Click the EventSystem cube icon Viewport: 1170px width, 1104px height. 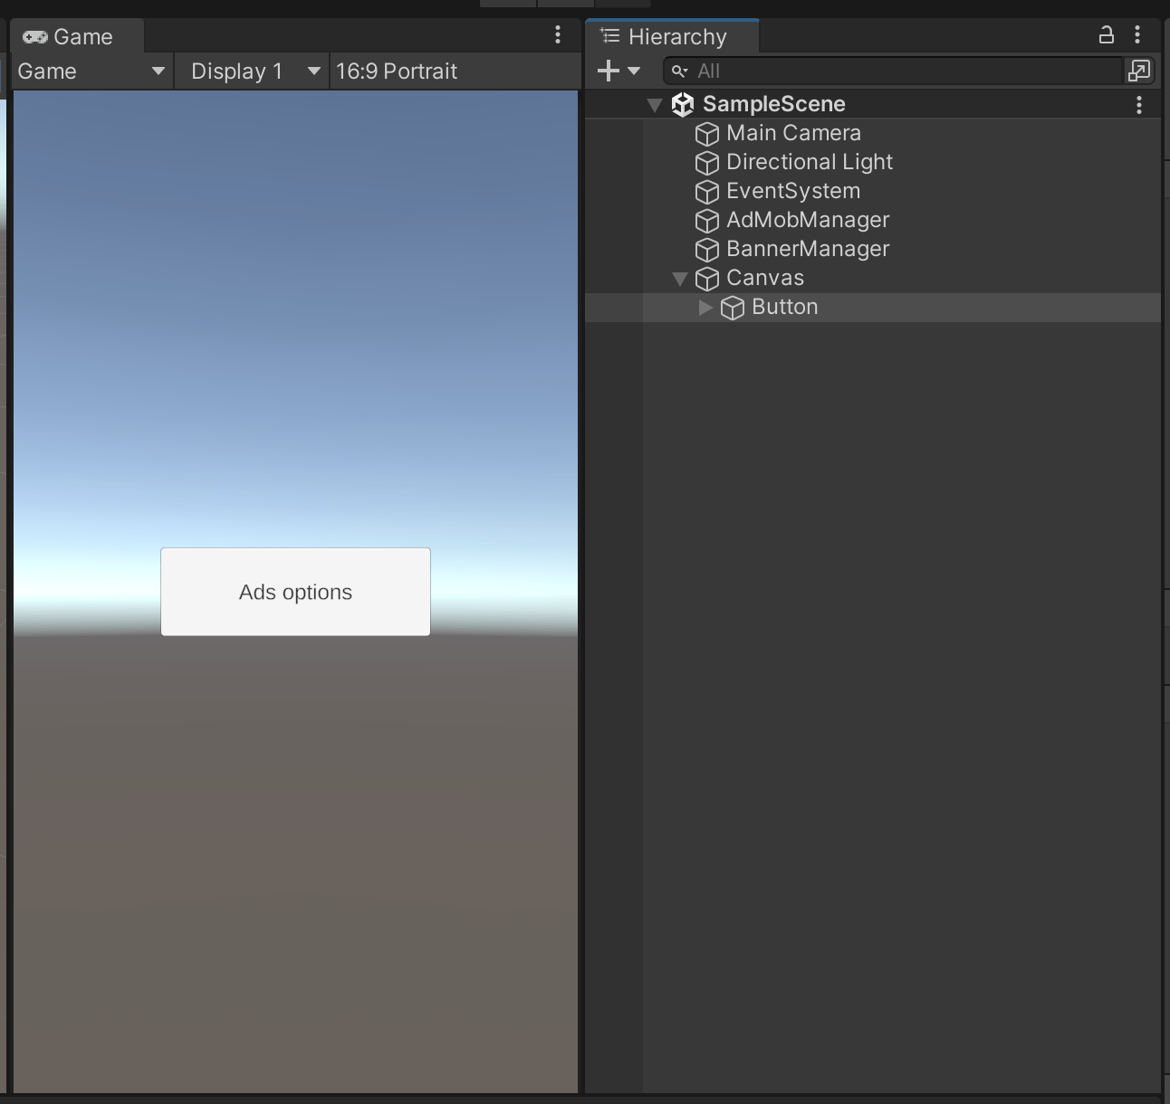tap(707, 192)
